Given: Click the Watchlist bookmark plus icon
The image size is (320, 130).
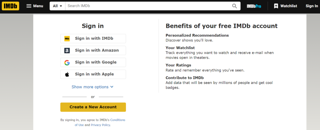Looking at the screenshot, I should click(x=276, y=6).
